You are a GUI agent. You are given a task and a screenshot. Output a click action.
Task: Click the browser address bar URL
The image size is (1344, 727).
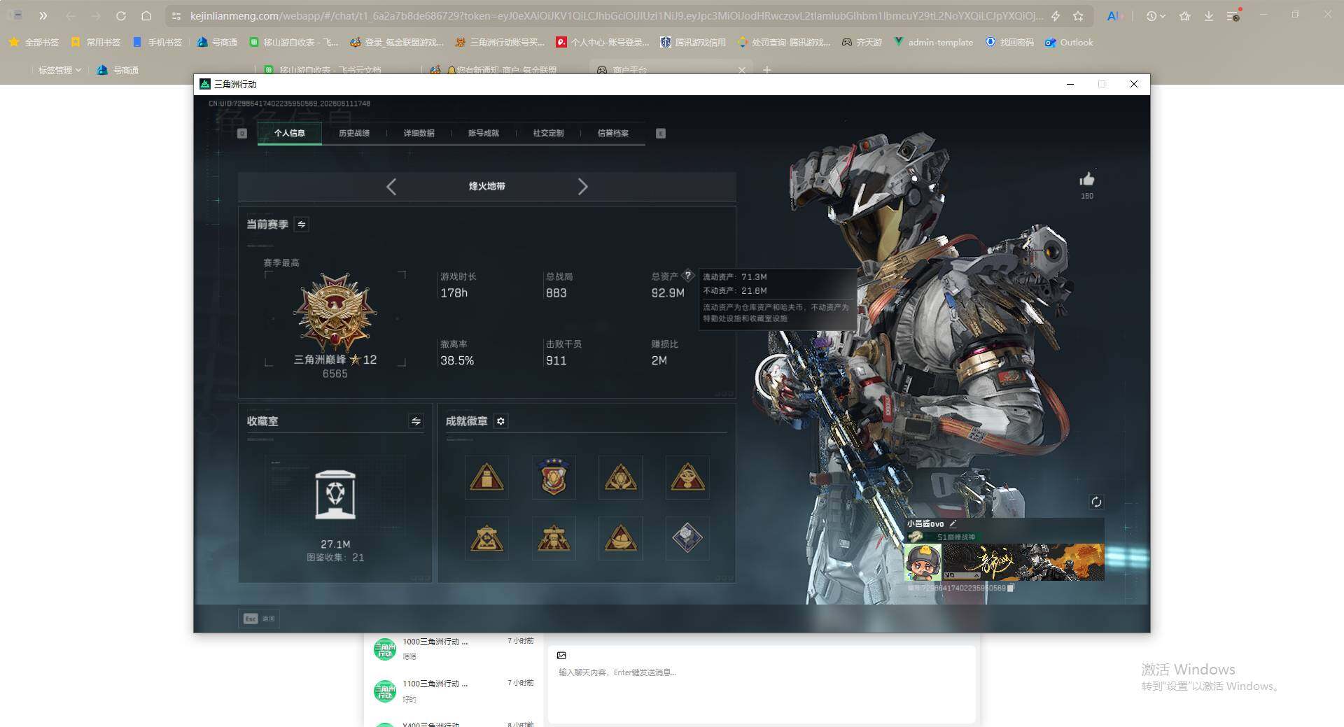[616, 15]
